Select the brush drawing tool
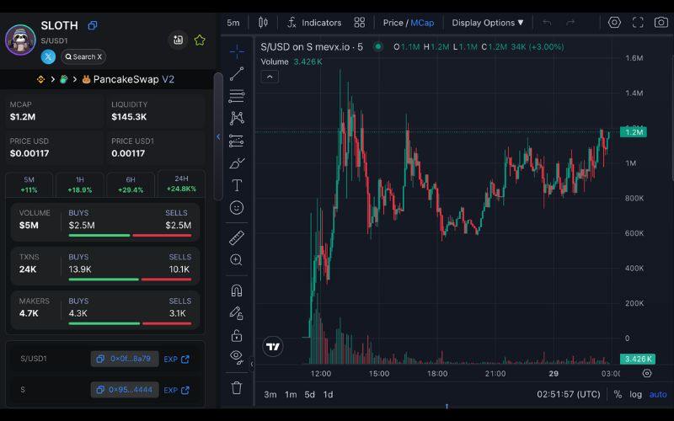Viewport: 674px width, 421px height. [237, 163]
